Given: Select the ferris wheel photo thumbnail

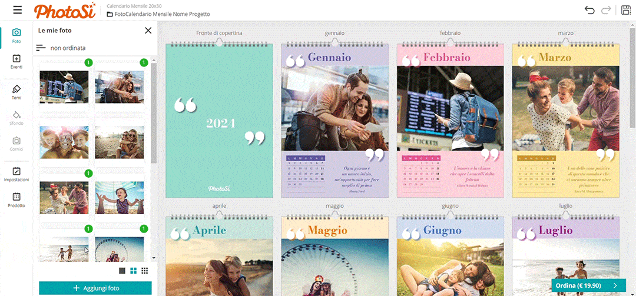Looking at the screenshot, I should point(119,249).
